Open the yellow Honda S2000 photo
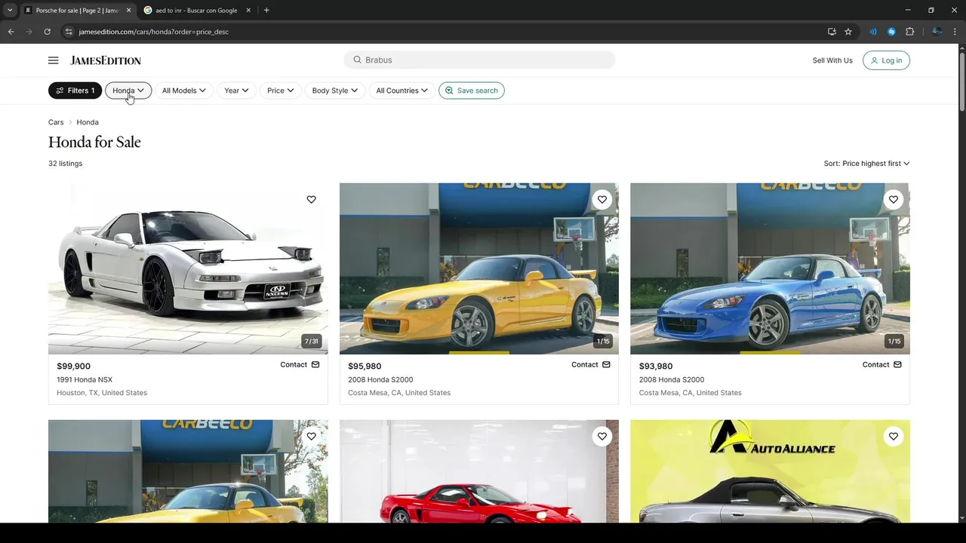Screen dimensions: 966x543 point(479,268)
